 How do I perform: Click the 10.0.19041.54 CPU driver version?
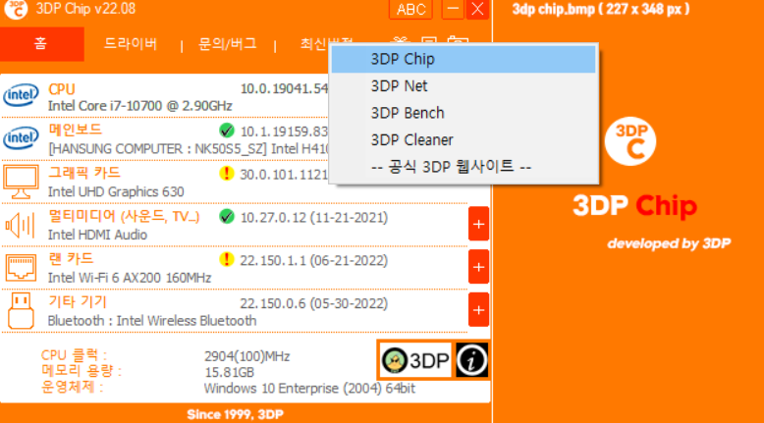point(285,88)
